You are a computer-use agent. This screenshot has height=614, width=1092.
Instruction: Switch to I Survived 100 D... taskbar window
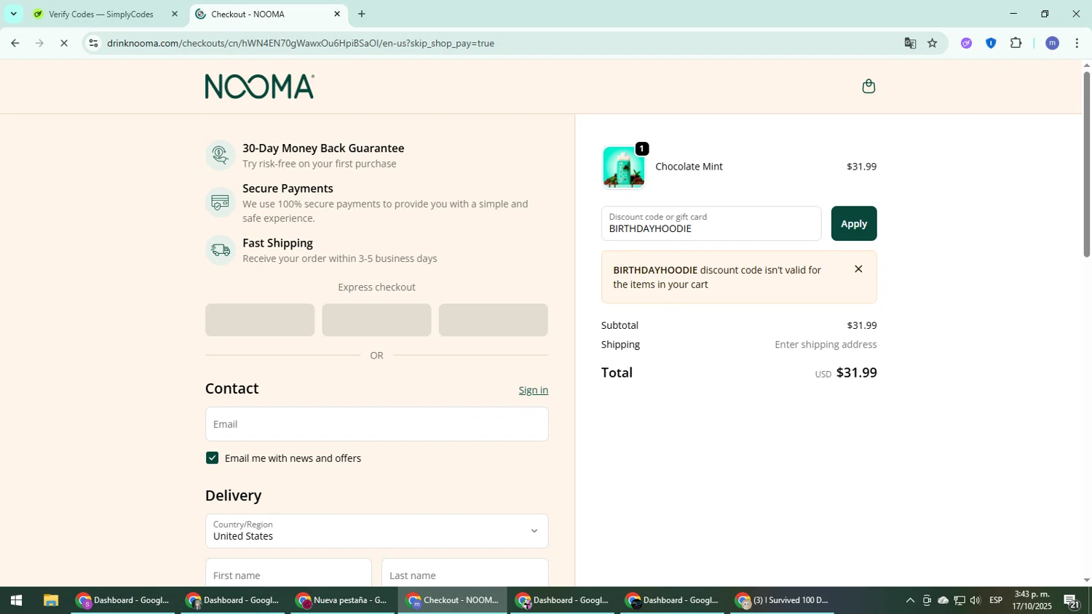click(x=782, y=600)
